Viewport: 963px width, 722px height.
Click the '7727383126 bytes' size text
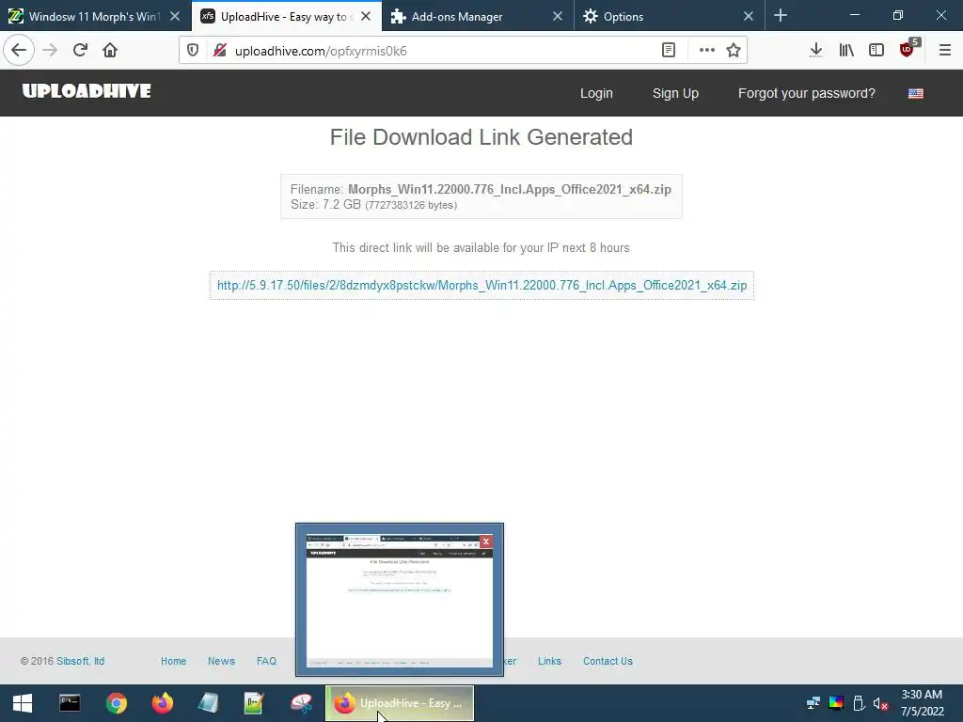[411, 205]
